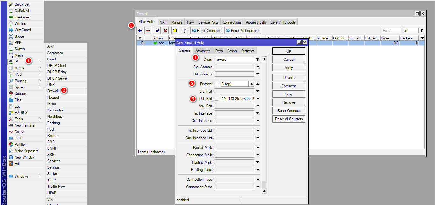The width and height of the screenshot is (435, 205).
Task: Click the Find search field
Action: point(391,31)
